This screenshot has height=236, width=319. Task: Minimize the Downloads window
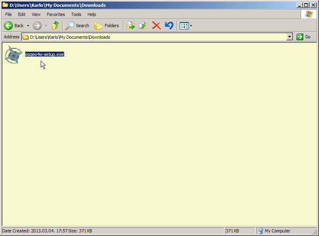click(x=299, y=5)
